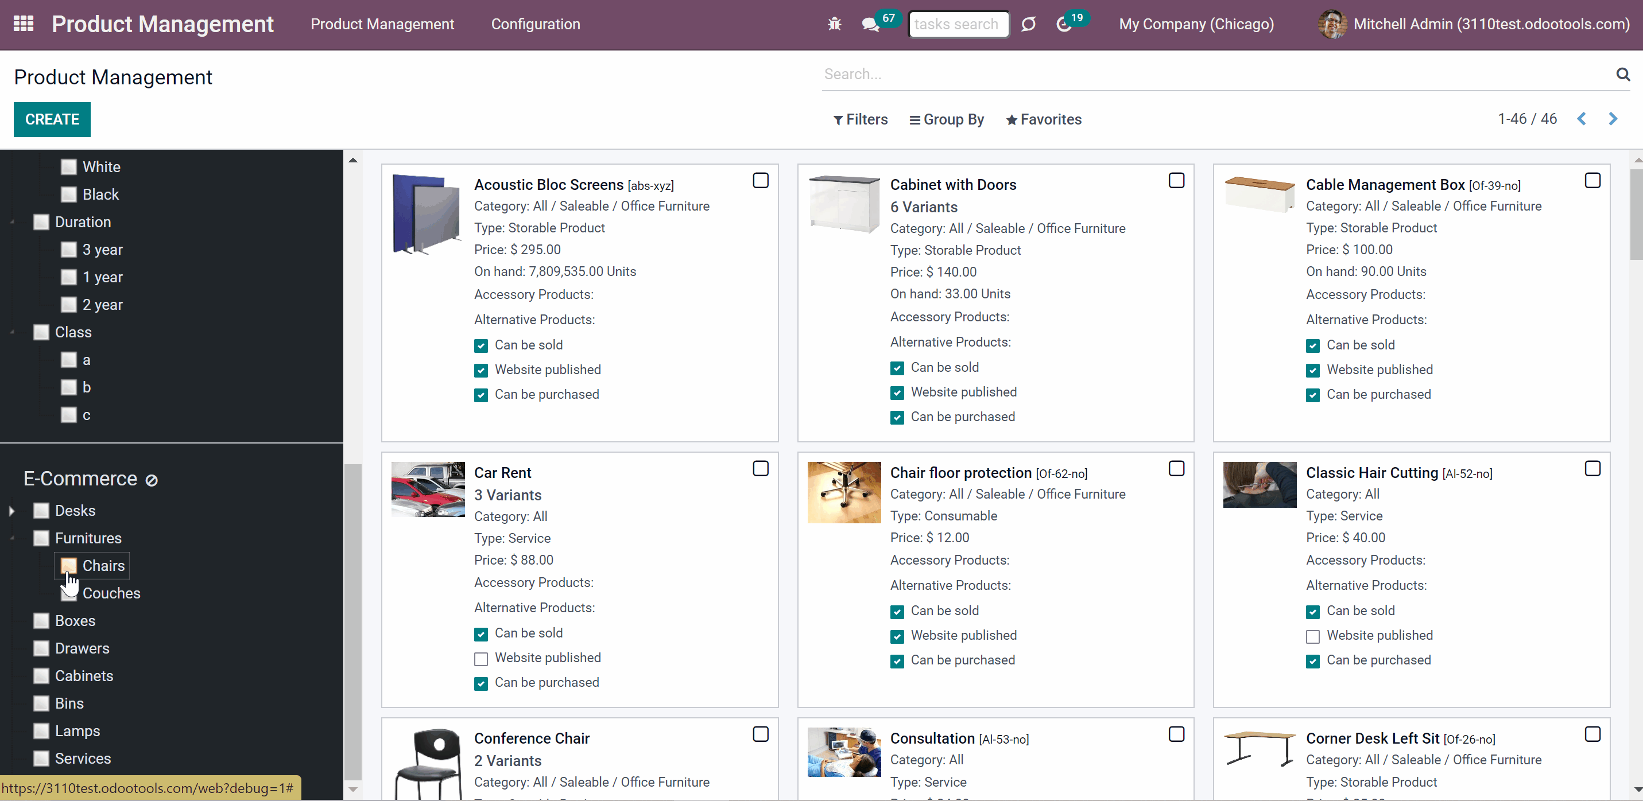Screen dimensions: 1643x801
Task: Open the apps grid menu icon
Action: pyautogui.click(x=24, y=24)
